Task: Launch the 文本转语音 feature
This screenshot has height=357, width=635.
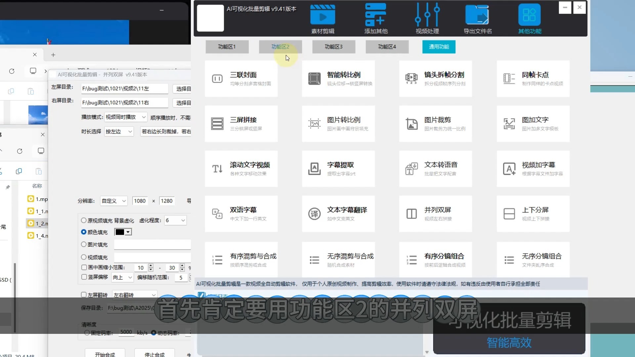Action: coord(435,169)
